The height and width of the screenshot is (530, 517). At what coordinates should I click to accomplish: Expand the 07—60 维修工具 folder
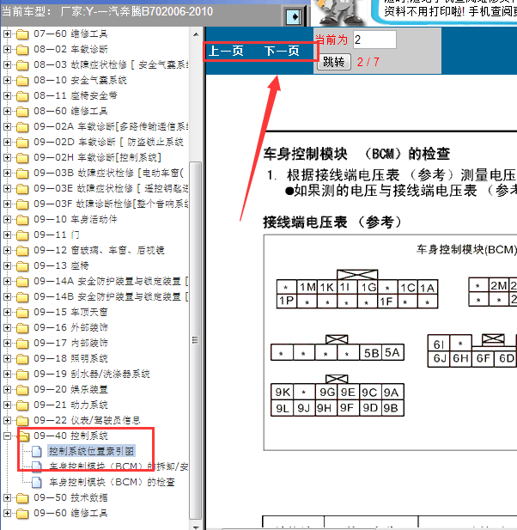(x=7, y=34)
